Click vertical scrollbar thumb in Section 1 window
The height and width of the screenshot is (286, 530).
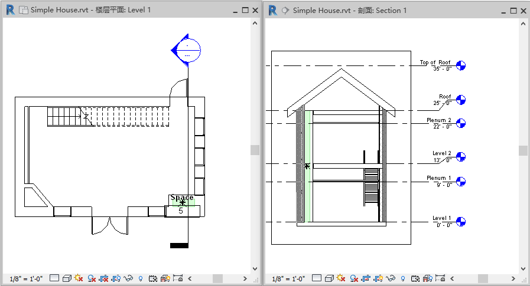[524, 150]
